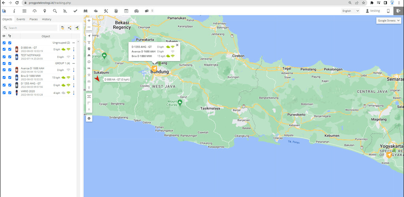This screenshot has height=197, width=404.
Task: Click the logout door icon
Action: (x=398, y=11)
